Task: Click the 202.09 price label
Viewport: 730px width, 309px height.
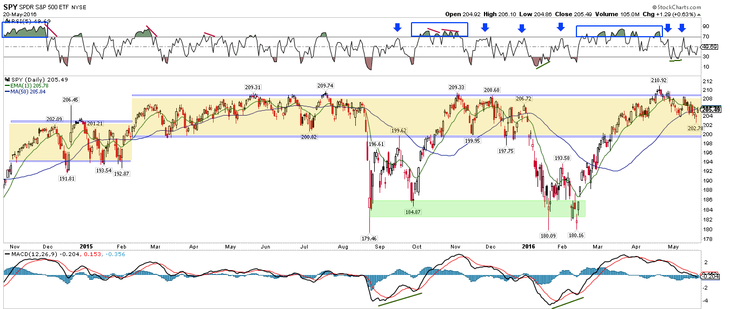Action: [x=55, y=119]
